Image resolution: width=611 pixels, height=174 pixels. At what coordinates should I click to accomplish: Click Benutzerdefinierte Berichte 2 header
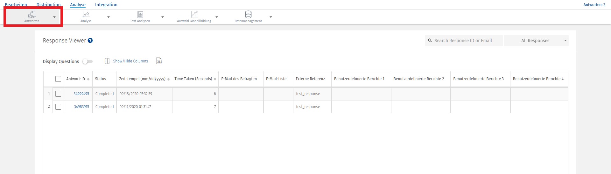click(x=419, y=79)
